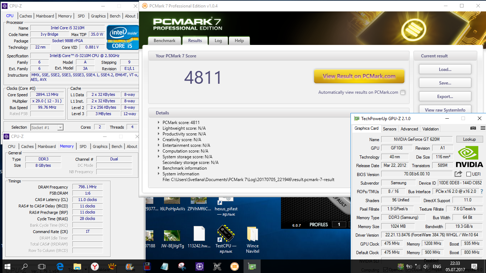The width and height of the screenshot is (486, 273).
Task: Click the Export... button
Action: [445, 96]
